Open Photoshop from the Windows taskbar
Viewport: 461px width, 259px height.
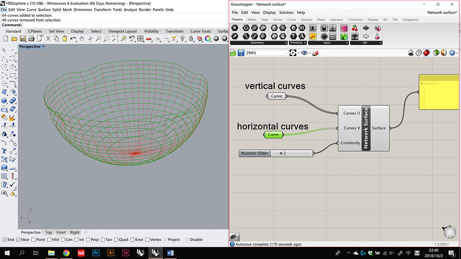click(x=96, y=253)
